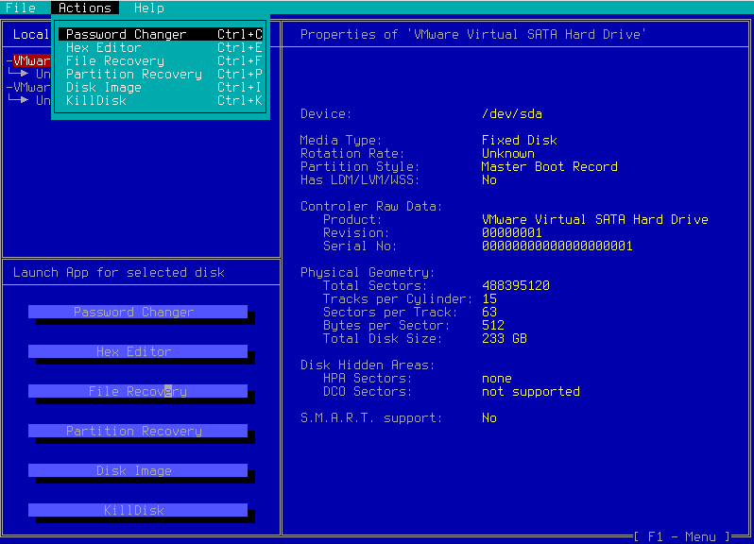The height and width of the screenshot is (544, 754).
Task: Click serial number 00000000000000000001
Action: [x=557, y=246]
